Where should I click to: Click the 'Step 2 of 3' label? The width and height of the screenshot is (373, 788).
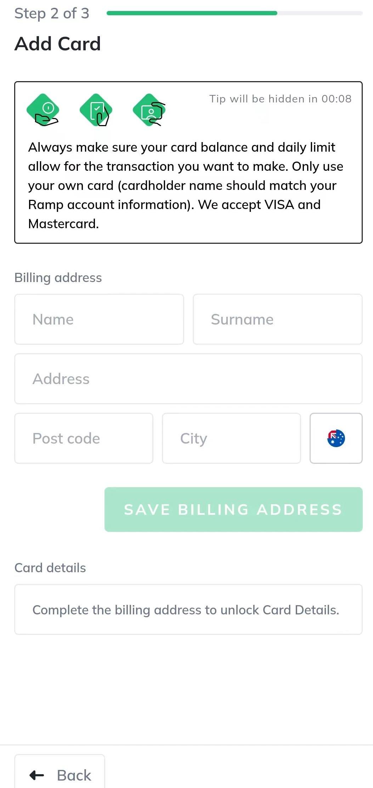[52, 13]
